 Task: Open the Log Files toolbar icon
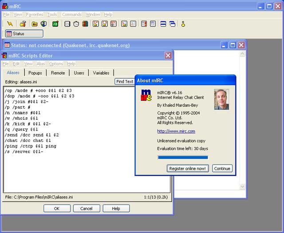tap(133, 24)
